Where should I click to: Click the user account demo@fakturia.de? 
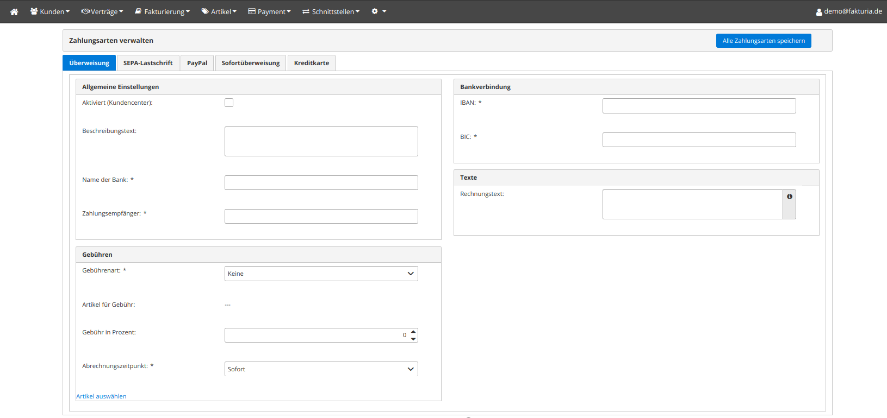click(848, 11)
